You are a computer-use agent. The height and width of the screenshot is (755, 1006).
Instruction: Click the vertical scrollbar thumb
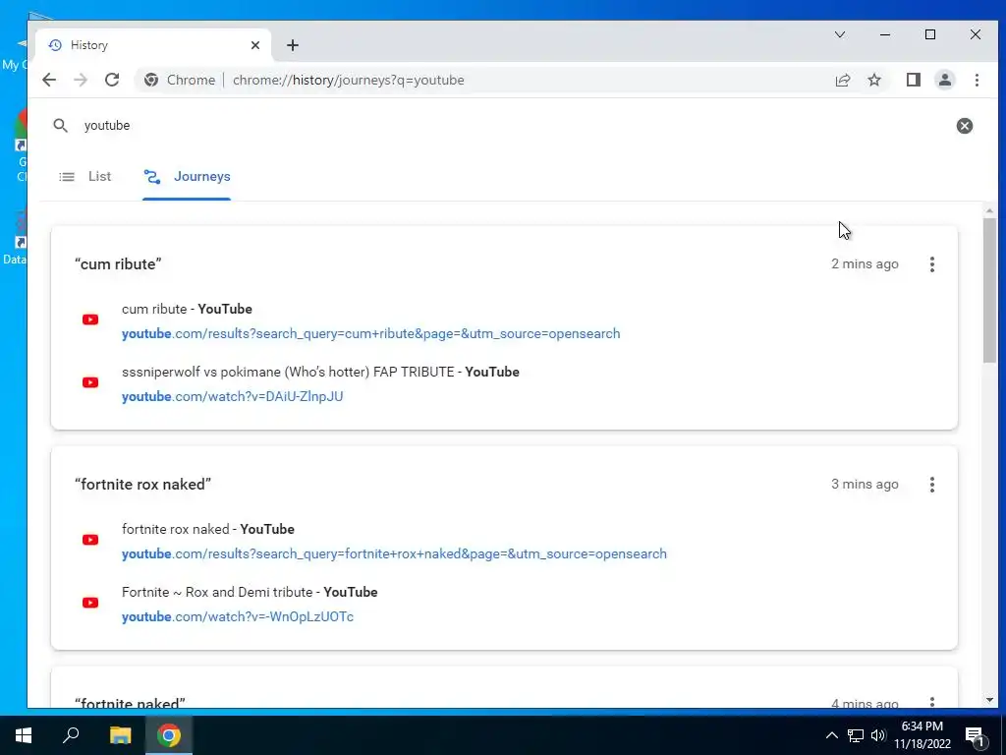(989, 290)
